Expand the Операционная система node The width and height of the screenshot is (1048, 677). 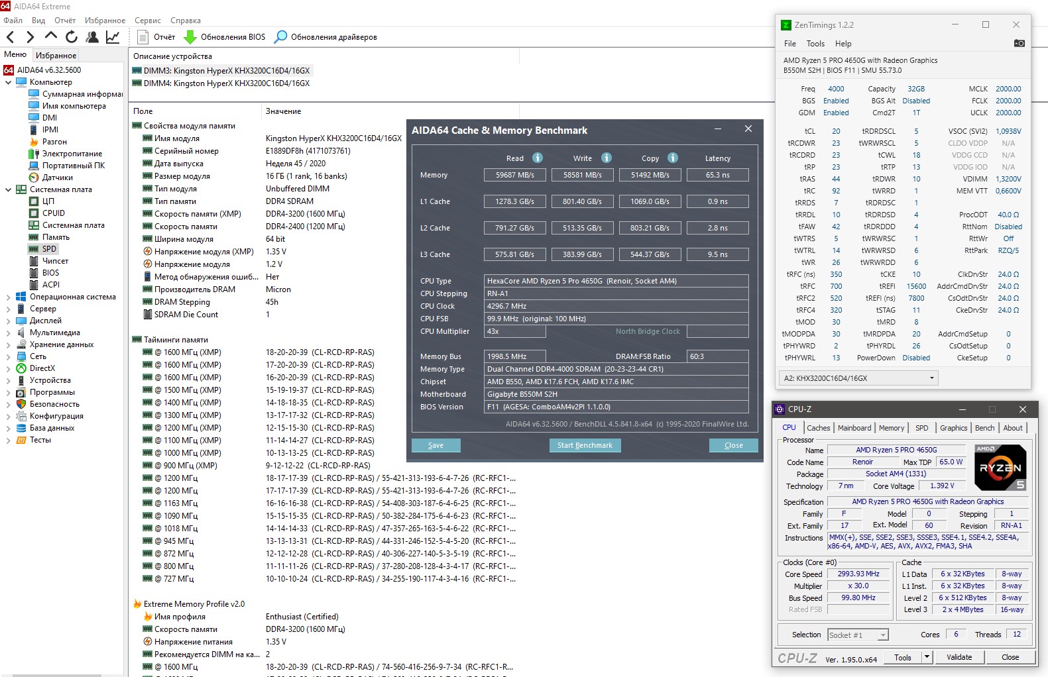(x=8, y=297)
